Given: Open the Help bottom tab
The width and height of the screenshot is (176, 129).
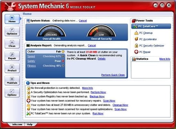Looking at the screenshot, I should coord(30,124).
